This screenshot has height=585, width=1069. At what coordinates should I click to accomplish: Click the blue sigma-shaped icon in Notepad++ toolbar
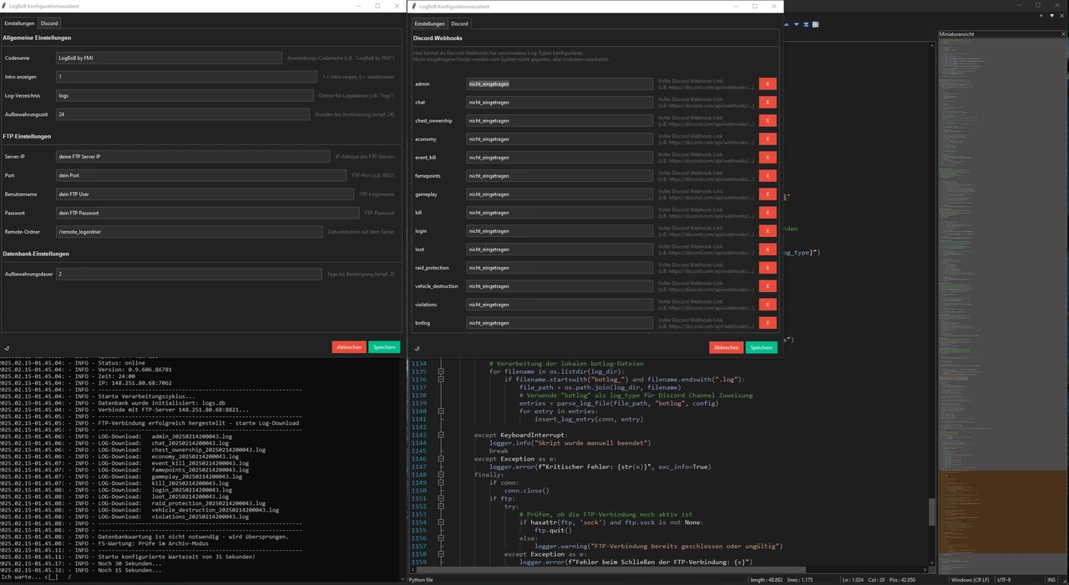click(x=806, y=24)
